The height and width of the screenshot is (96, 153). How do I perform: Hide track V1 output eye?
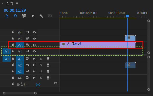coord(34,51)
